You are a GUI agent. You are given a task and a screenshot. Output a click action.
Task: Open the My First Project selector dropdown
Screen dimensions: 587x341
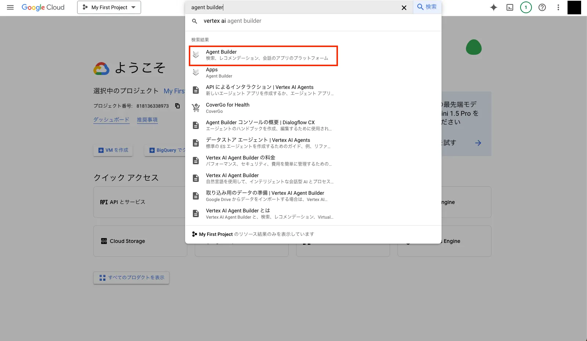109,7
